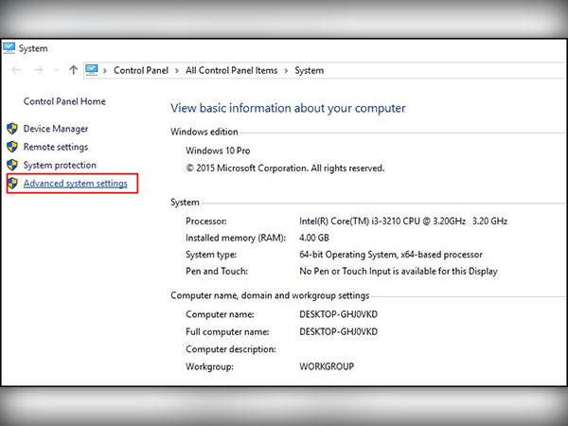Click Installed memory (RAM) label
The height and width of the screenshot is (426, 568).
point(236,238)
